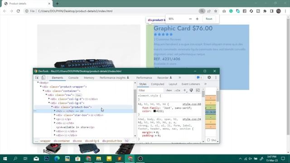Collapse the body node in the DOM tree
290x163 pixels.
tap(38, 82)
